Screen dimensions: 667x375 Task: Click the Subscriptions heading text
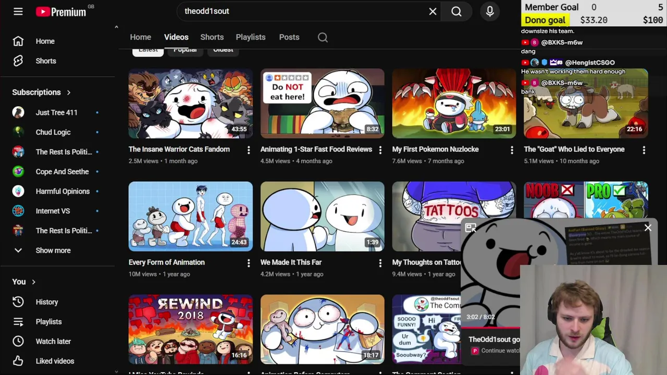(36, 92)
